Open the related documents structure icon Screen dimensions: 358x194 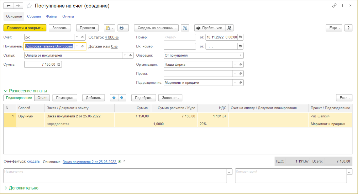[185, 28]
